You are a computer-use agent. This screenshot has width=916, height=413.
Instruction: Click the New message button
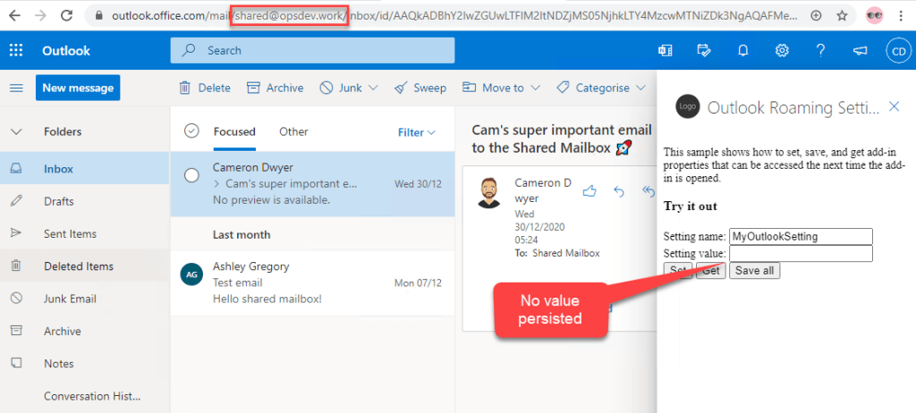(78, 88)
